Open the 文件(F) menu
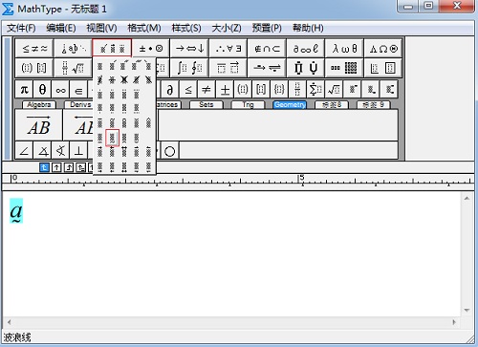The width and height of the screenshot is (478, 347). click(21, 28)
